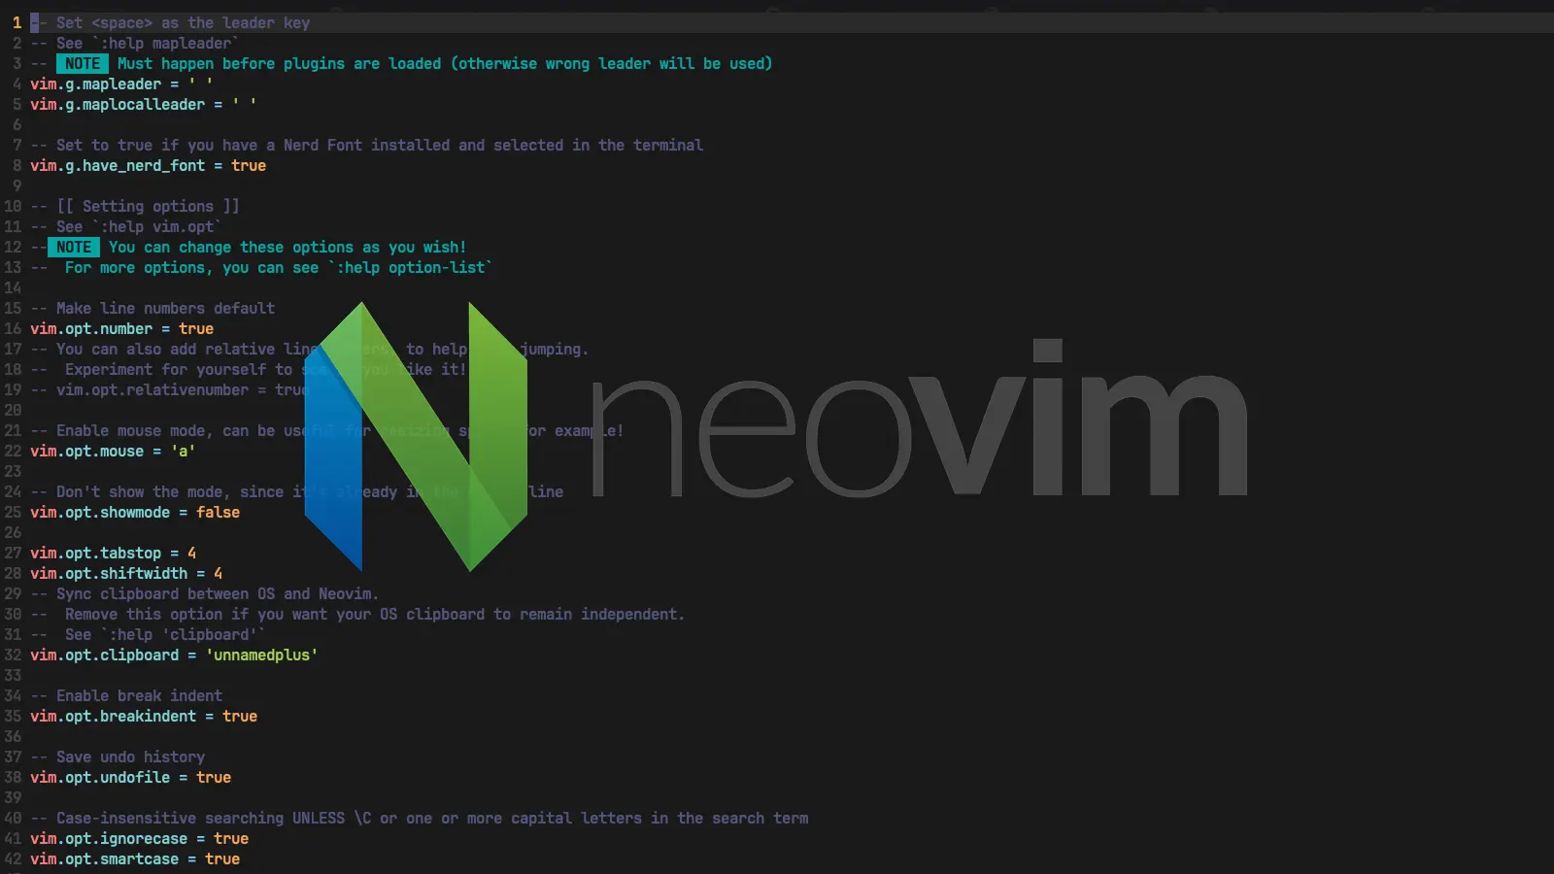Click 'vim.opt.smartcase' on line 42
This screenshot has height=874, width=1554.
click(x=104, y=858)
